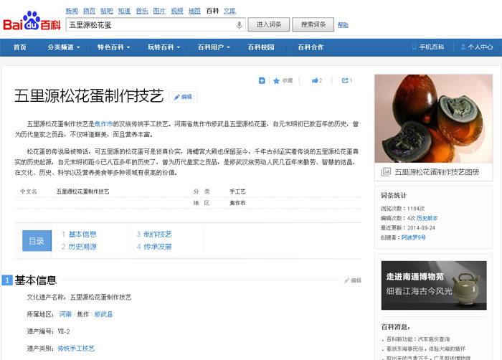This screenshot has height=360, width=502.
Task: Click the 个人中心 link
Action: tap(480, 47)
